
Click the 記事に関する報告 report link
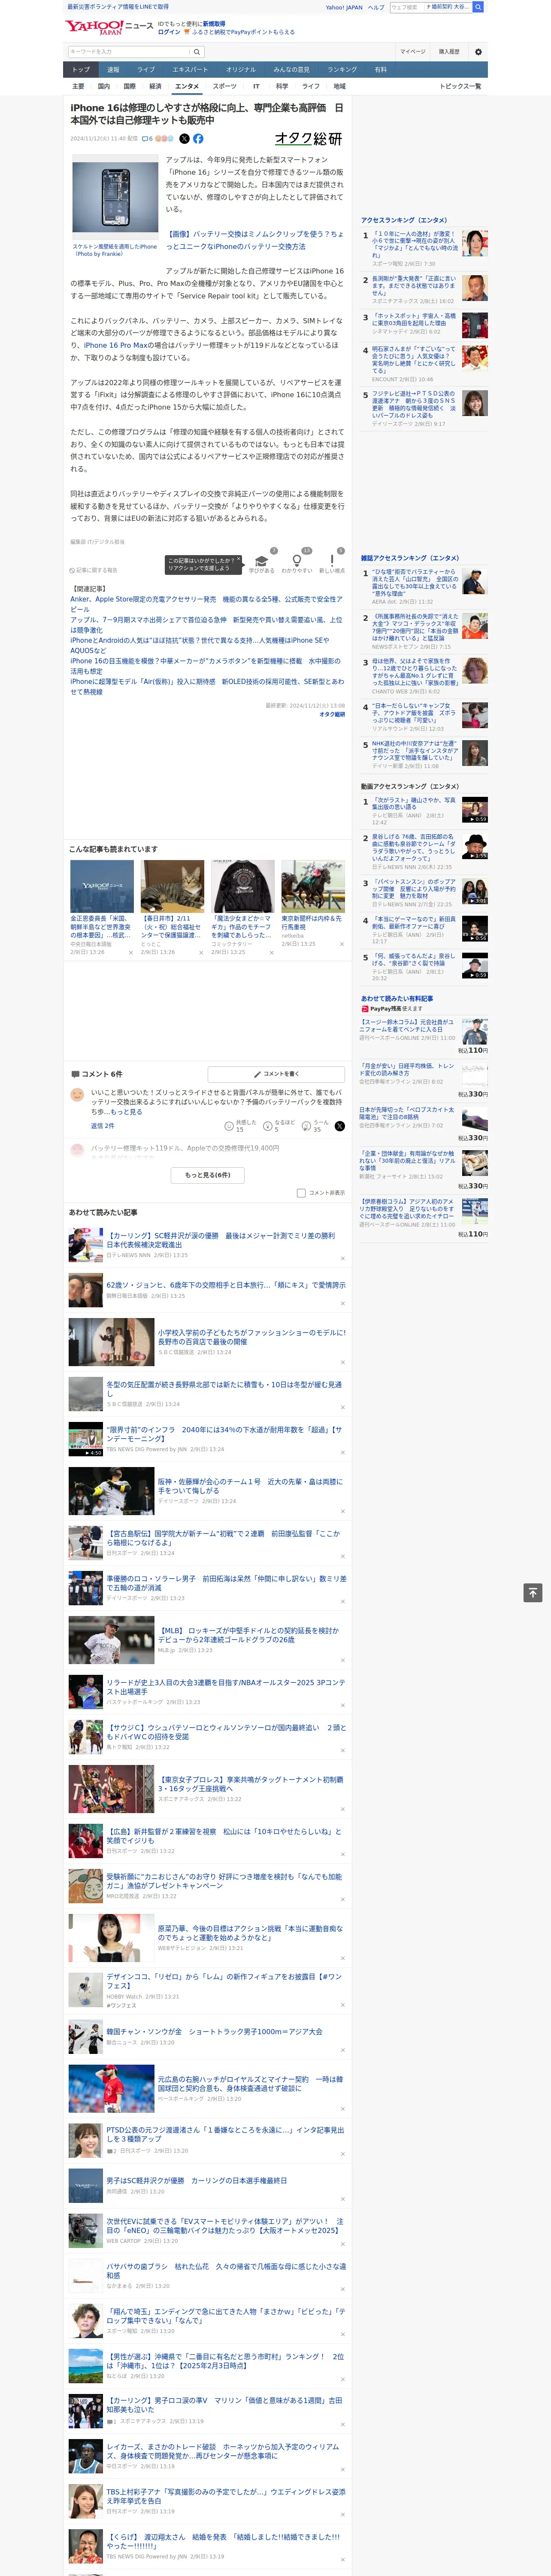click(94, 570)
